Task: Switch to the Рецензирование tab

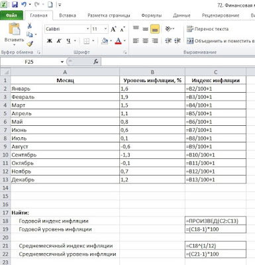Action: [221, 15]
